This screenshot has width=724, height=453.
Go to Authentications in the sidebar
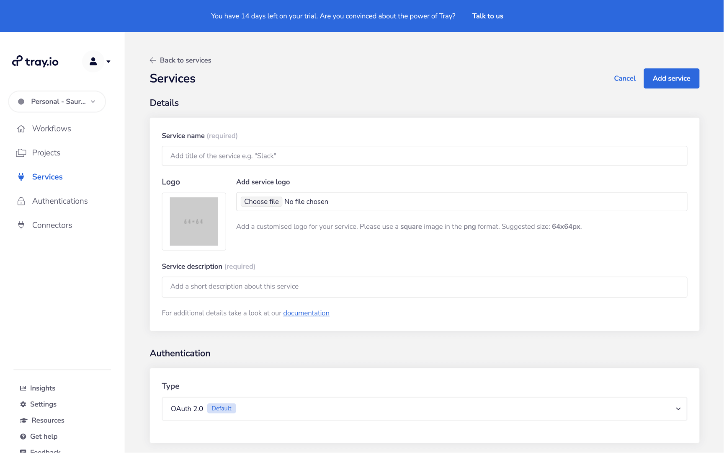60,201
